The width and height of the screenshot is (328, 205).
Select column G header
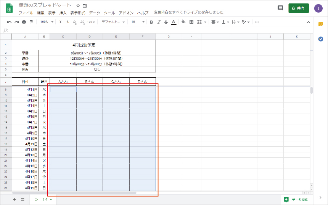tap(169, 37)
